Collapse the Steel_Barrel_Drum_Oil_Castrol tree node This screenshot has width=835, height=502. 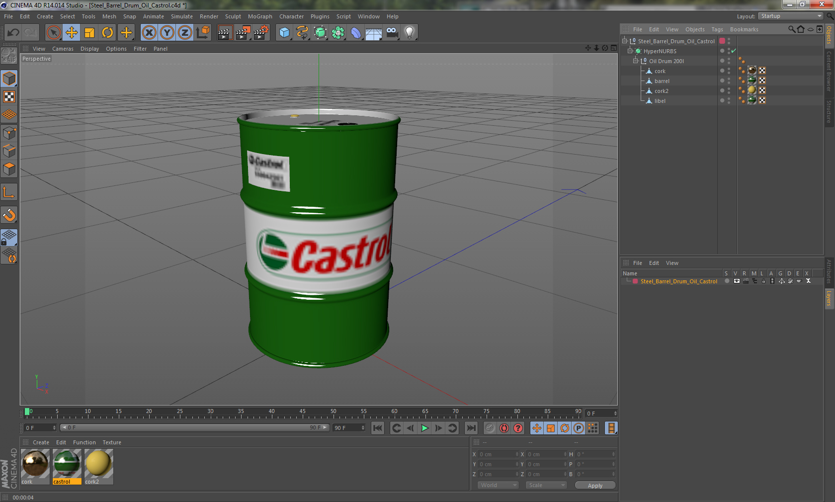click(625, 41)
